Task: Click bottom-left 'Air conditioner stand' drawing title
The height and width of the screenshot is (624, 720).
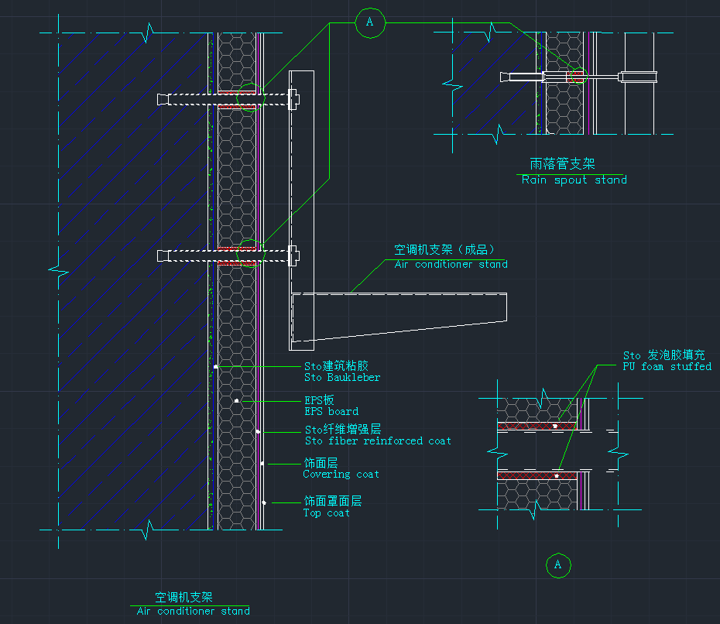Action: (193, 611)
